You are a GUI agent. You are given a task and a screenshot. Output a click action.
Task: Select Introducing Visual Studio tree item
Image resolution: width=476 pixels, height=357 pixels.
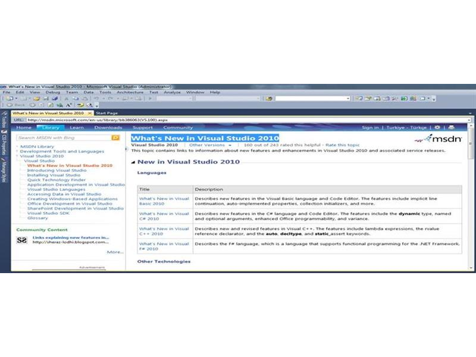[57, 170]
